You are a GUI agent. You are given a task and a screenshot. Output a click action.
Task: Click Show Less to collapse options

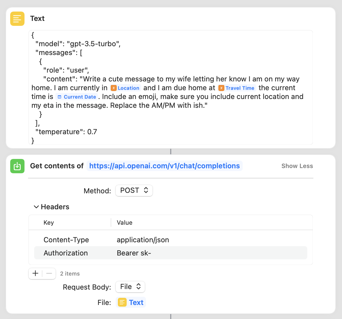coord(297,166)
